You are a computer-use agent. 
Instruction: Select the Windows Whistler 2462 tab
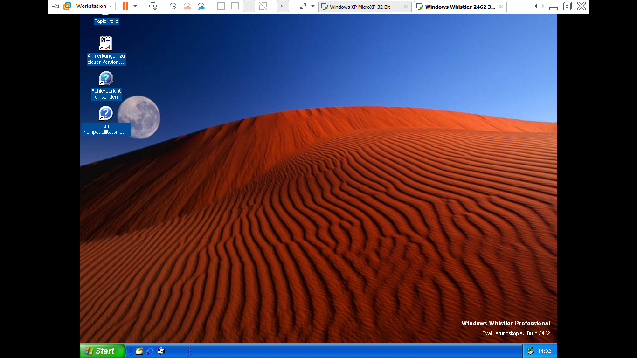coord(460,7)
